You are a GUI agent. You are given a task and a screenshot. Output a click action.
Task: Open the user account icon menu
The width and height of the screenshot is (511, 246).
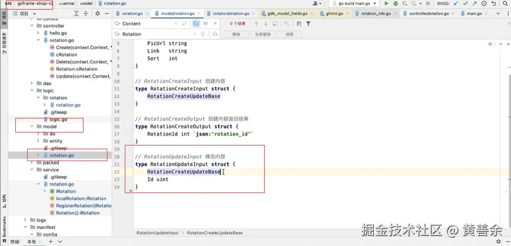tap(317, 3)
